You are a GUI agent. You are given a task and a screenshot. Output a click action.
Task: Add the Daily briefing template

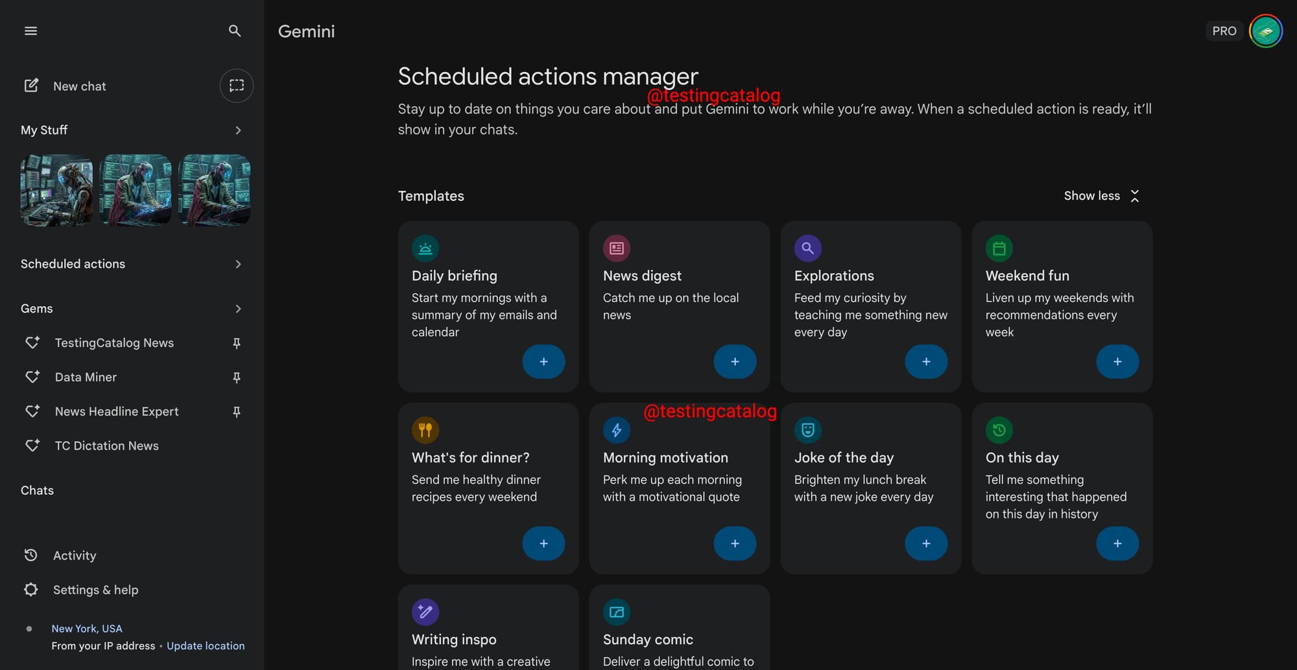[543, 362]
